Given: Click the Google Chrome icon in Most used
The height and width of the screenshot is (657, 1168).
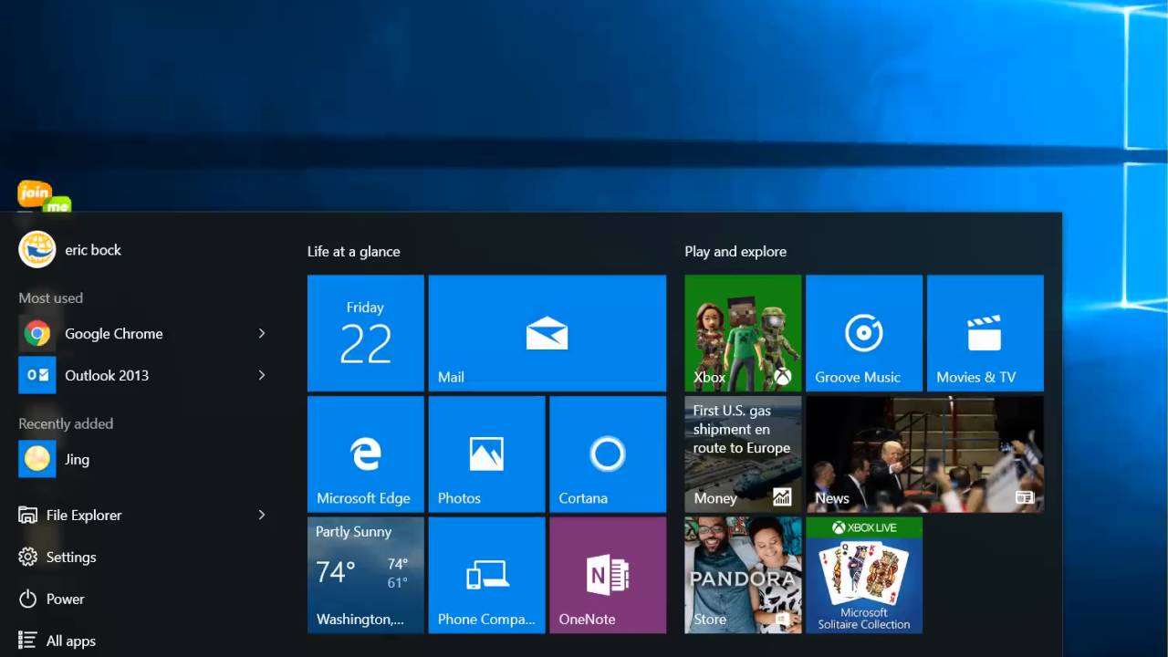Looking at the screenshot, I should (x=37, y=333).
